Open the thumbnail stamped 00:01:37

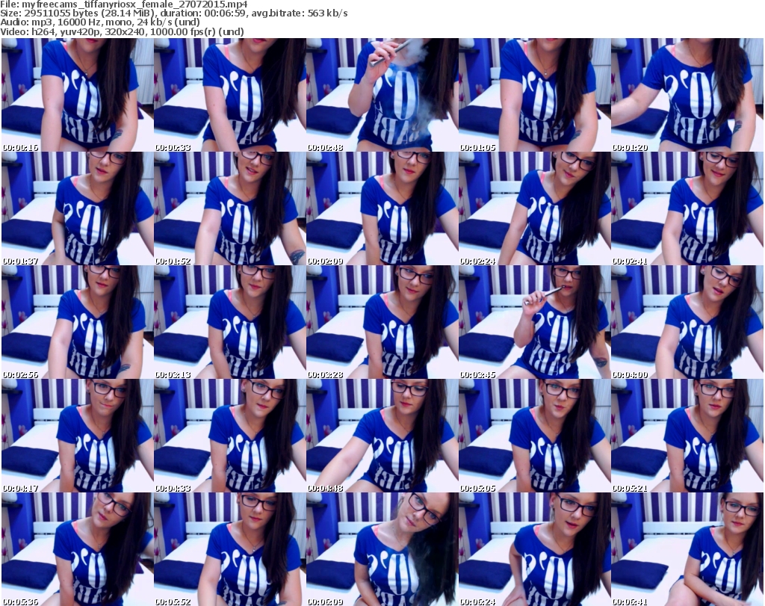(78, 208)
